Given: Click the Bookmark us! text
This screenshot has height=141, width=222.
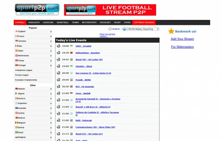Looking at the screenshot, I should click(186, 31).
